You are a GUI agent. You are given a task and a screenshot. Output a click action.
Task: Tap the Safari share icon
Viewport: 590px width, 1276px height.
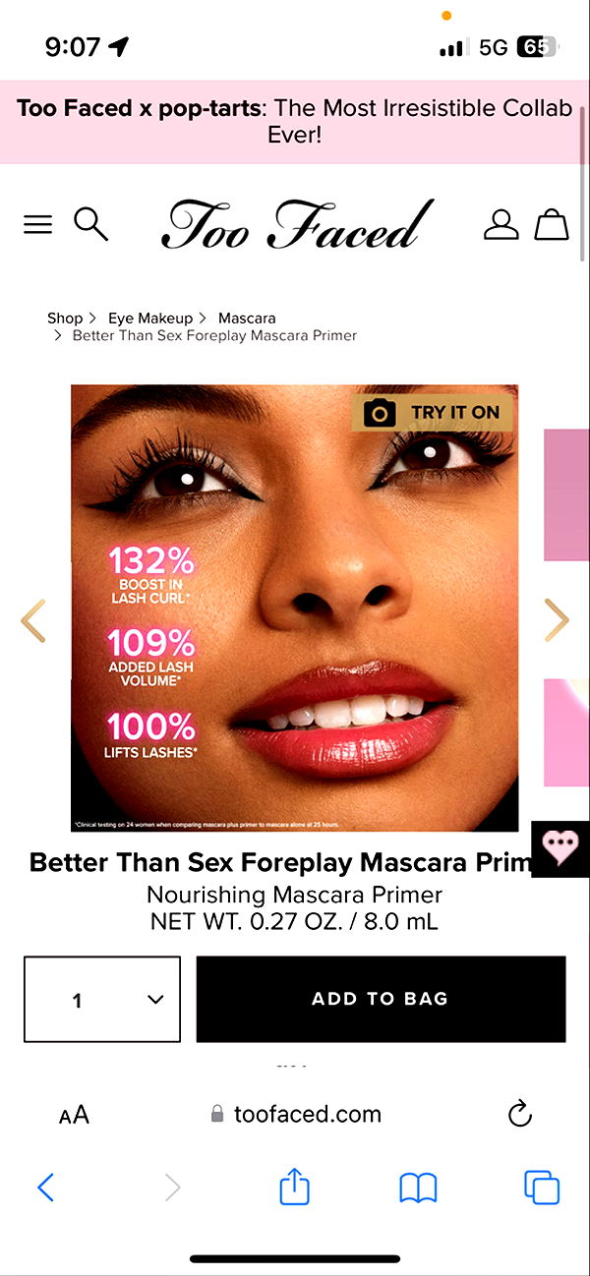(x=294, y=1188)
